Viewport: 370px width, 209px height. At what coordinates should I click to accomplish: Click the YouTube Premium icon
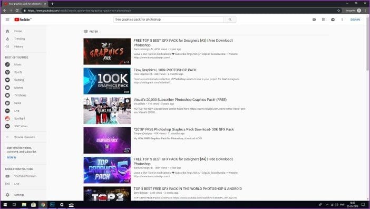point(7,176)
